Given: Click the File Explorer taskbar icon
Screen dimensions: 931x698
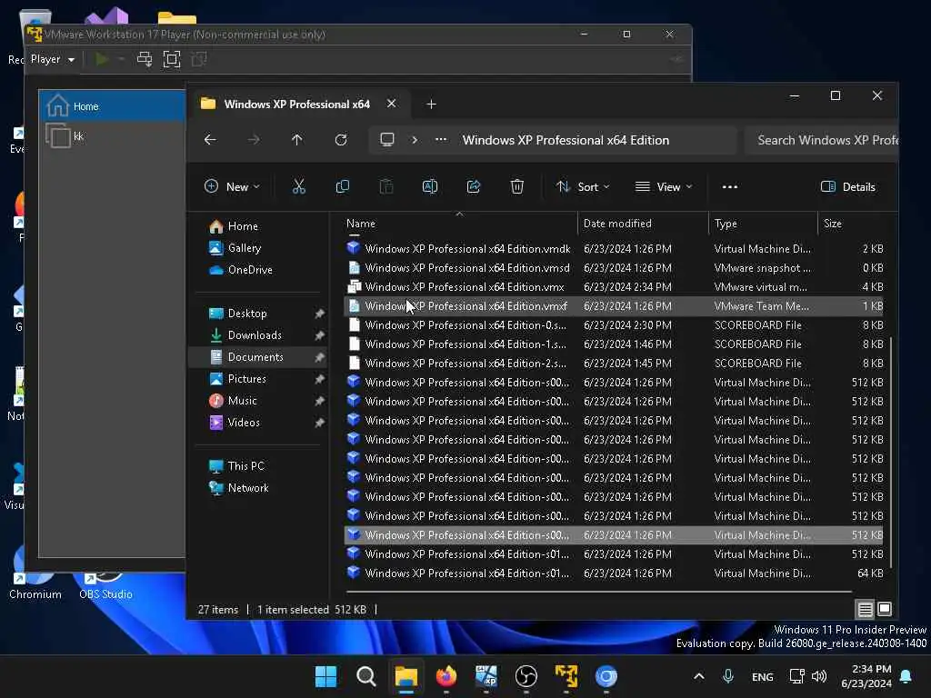Looking at the screenshot, I should (x=406, y=676).
